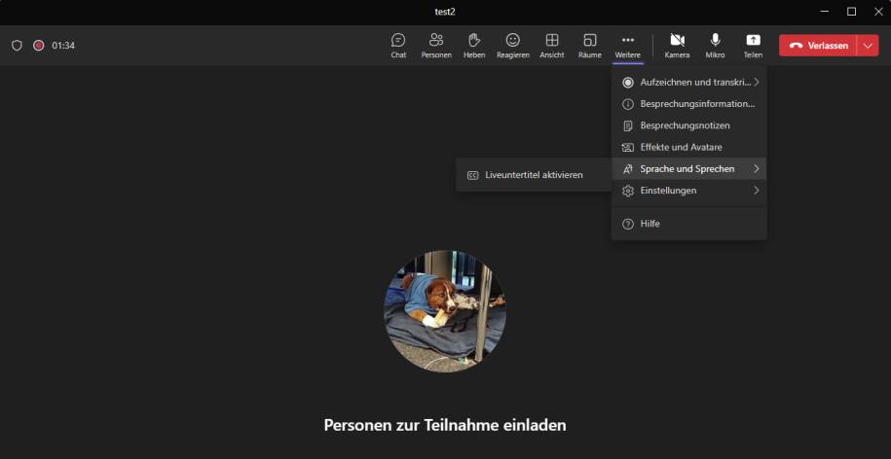
Task: Click the record icon beside Aufzeichnen
Action: (628, 83)
